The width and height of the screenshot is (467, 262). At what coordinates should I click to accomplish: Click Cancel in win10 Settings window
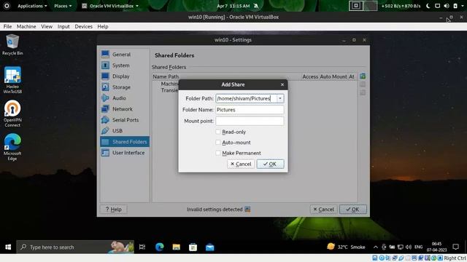pyautogui.click(x=323, y=210)
